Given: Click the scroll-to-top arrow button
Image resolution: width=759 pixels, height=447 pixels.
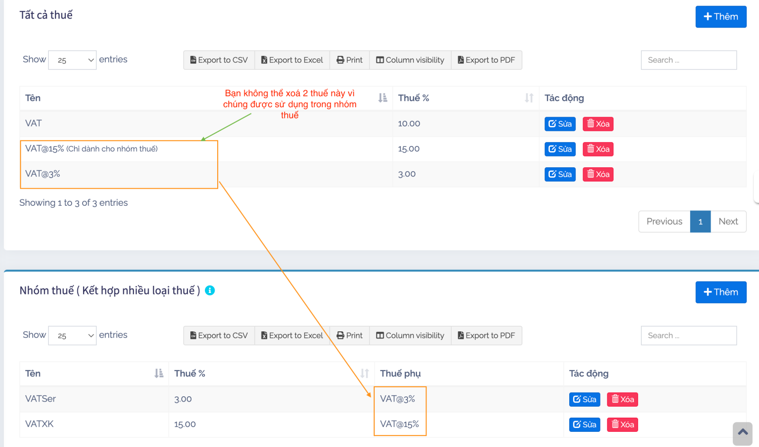Looking at the screenshot, I should click(742, 433).
